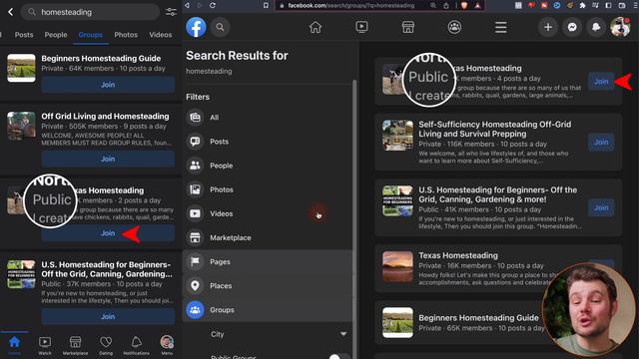Toggle the Public Groups switch
Image resolution: width=639 pixels, height=359 pixels.
338,356
